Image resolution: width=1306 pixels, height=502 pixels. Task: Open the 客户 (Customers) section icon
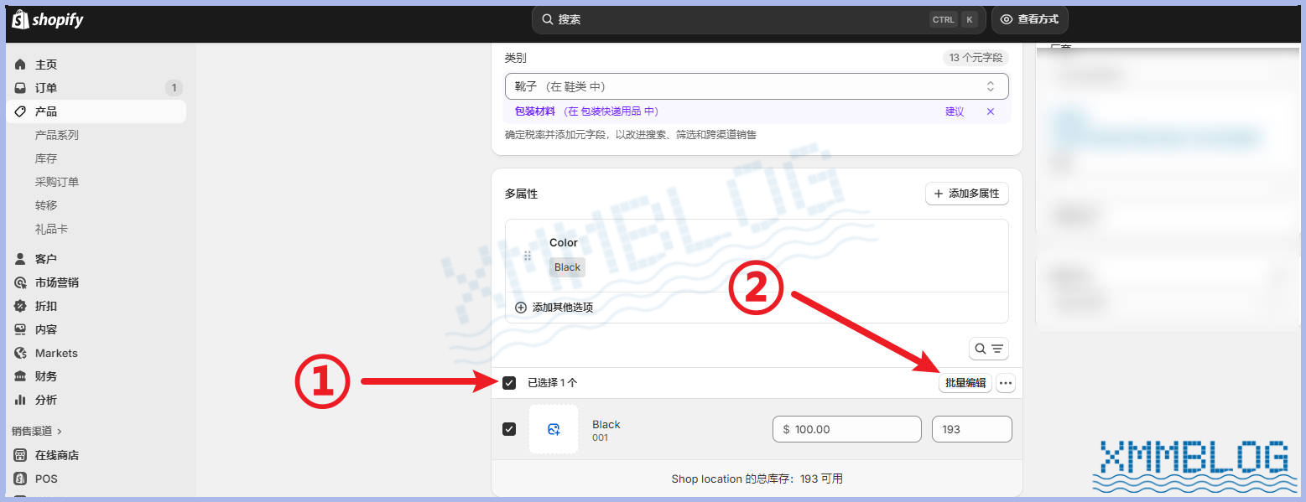pos(20,258)
